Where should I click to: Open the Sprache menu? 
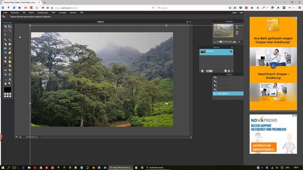pos(73,13)
